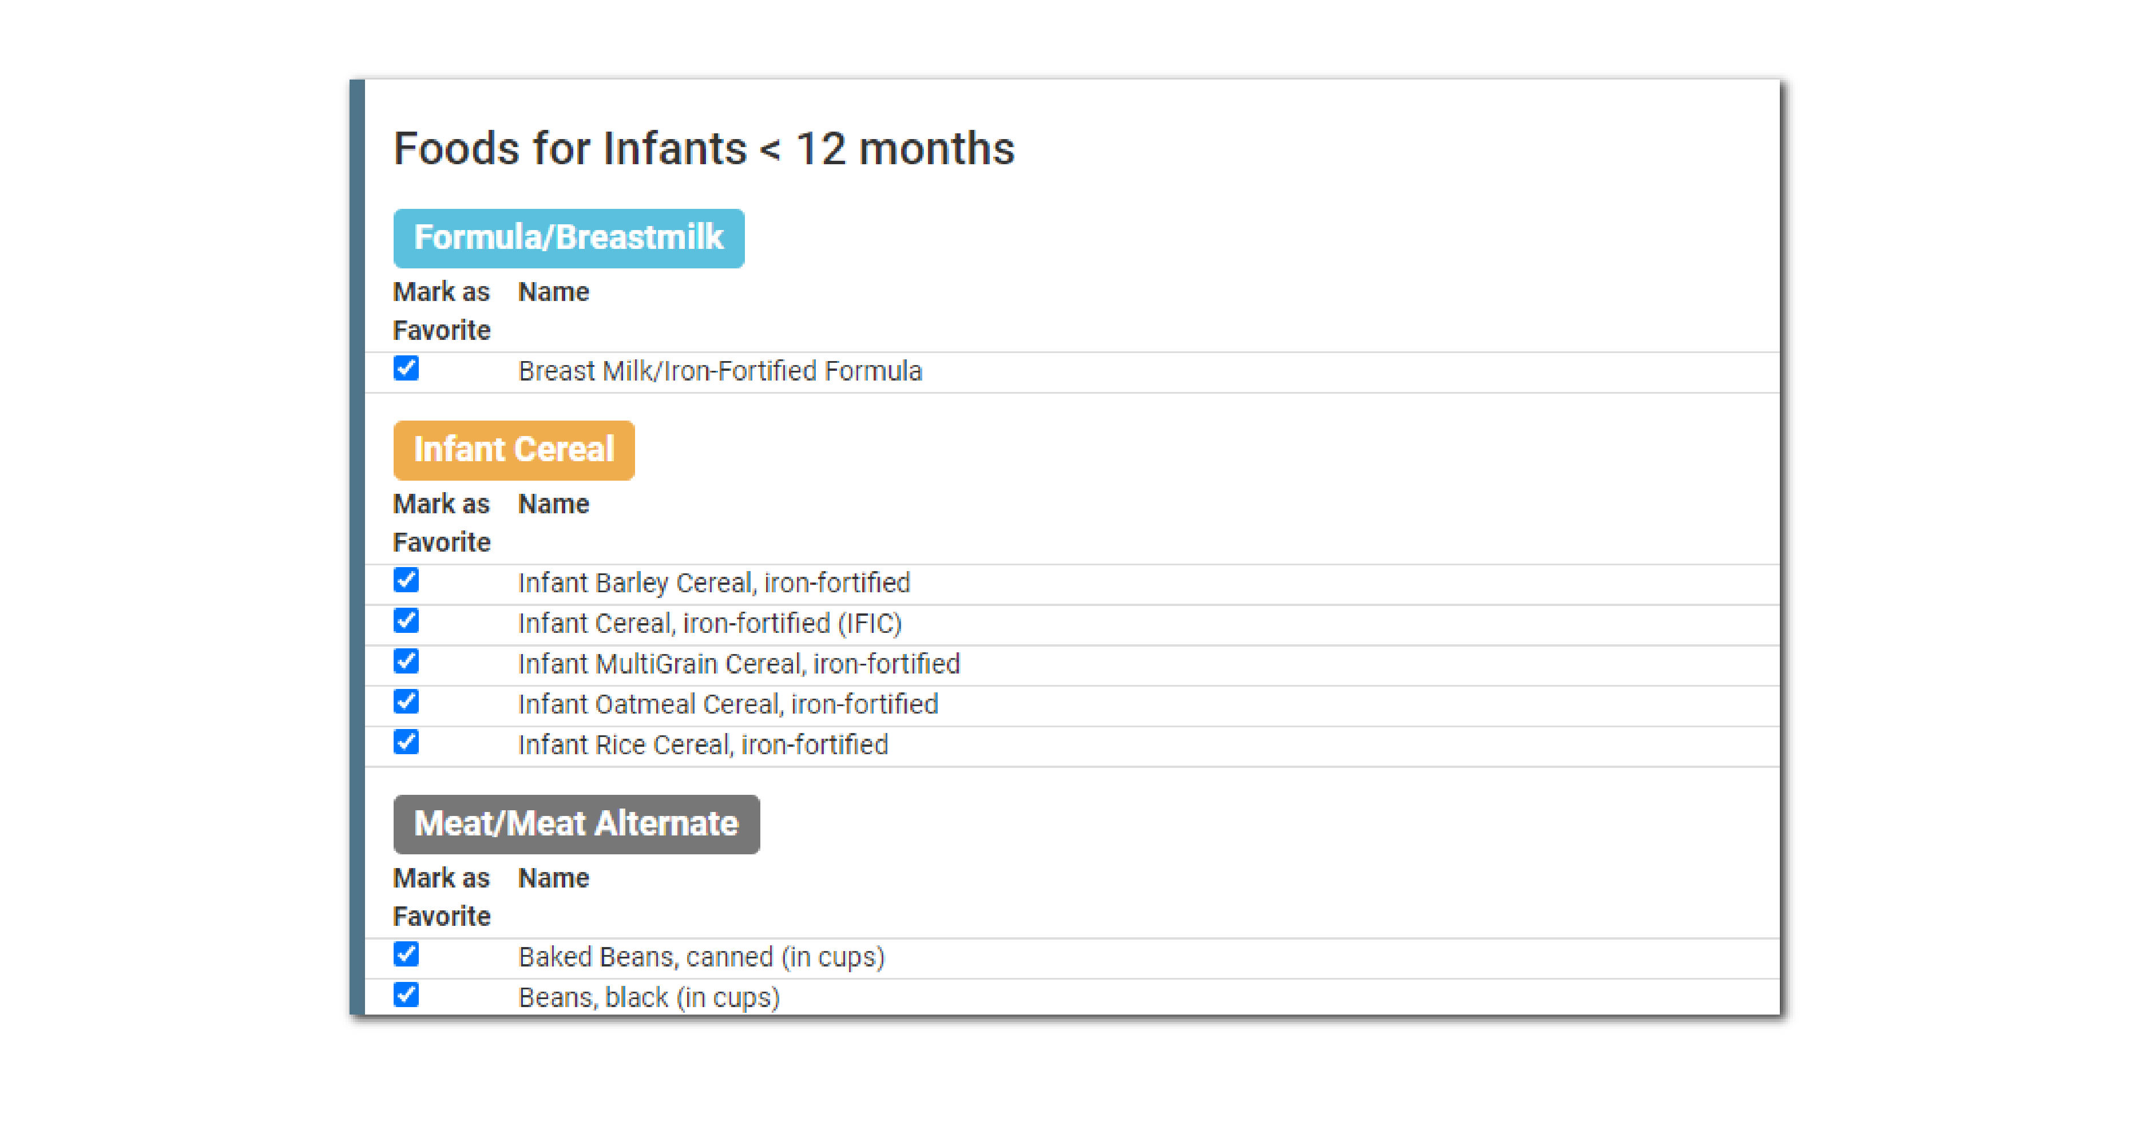Screen dimensions: 2146x1133
Task: Toggle favorite checkbox for Beans, black
Action: click(407, 995)
